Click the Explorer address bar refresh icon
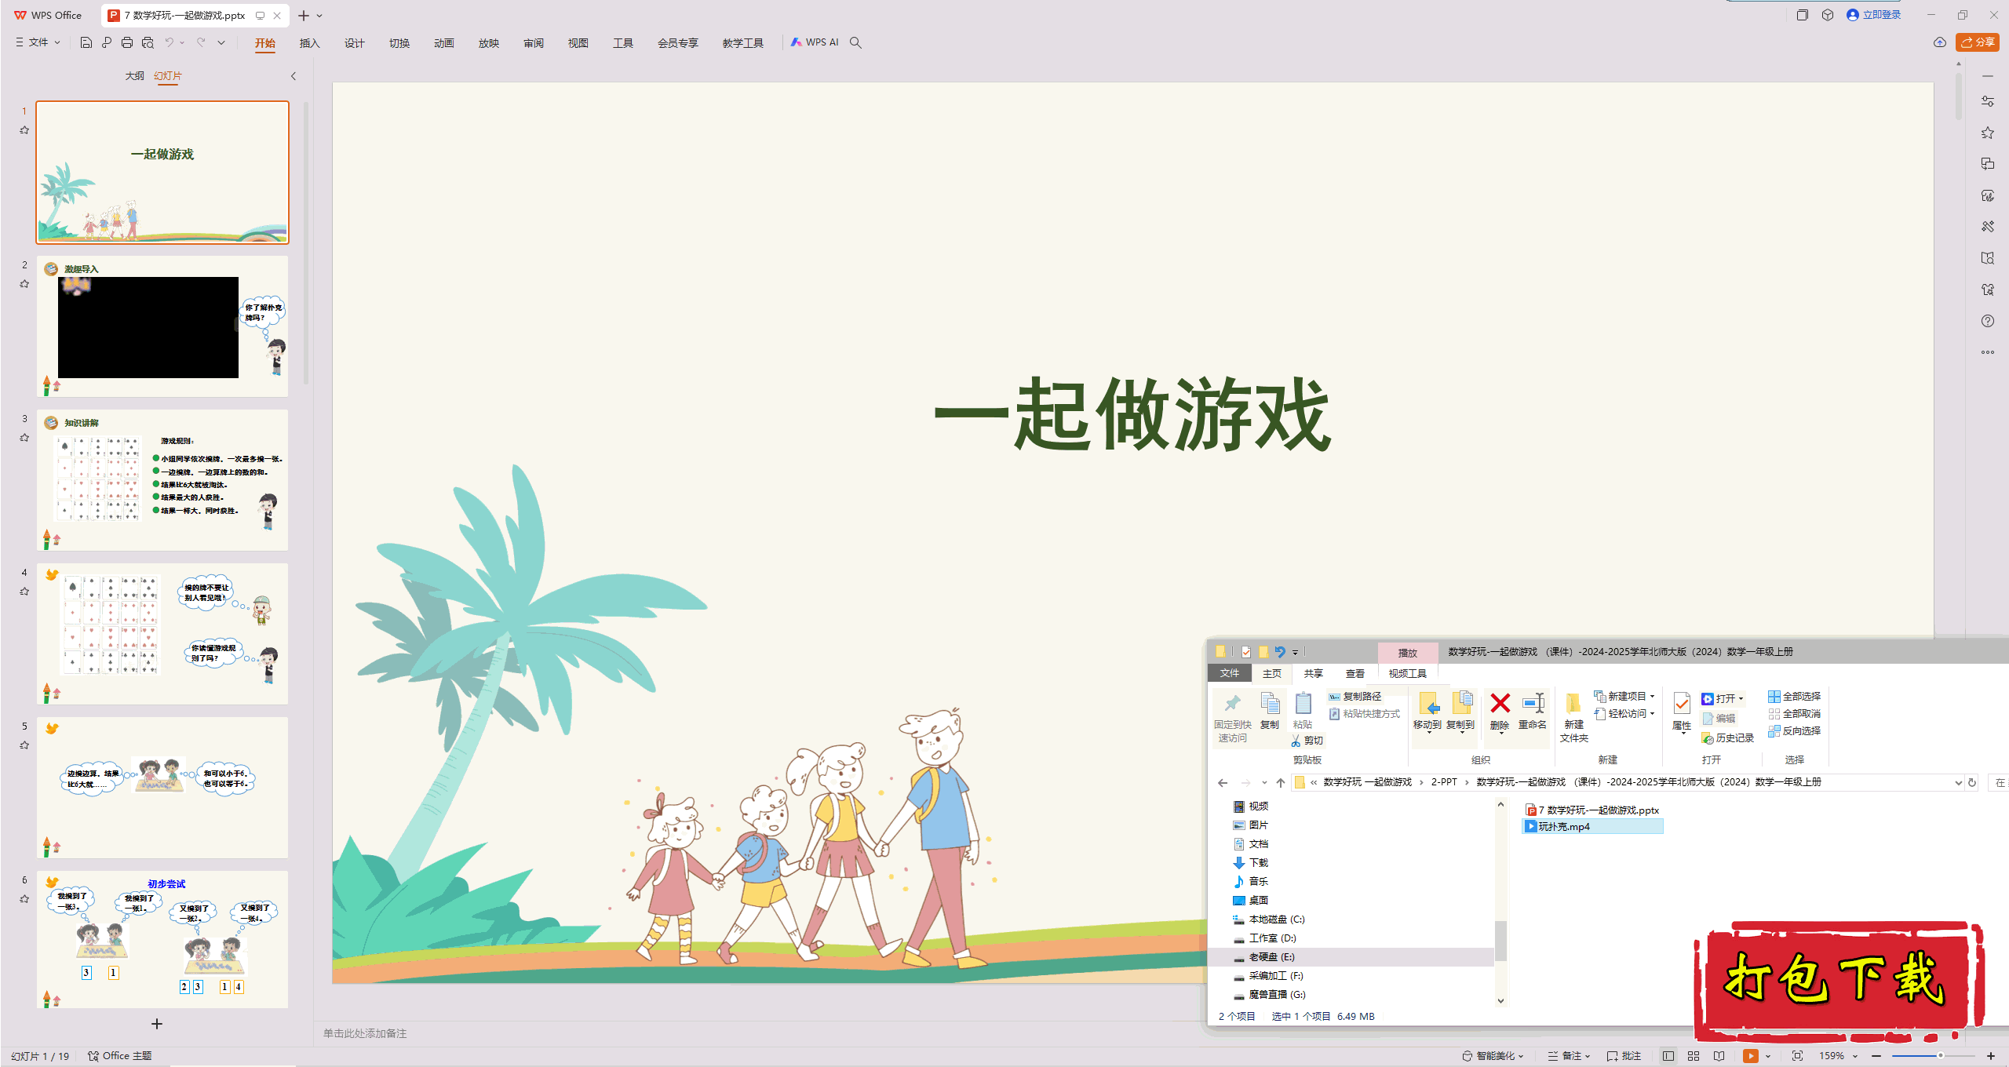This screenshot has width=2009, height=1067. pos(1972,782)
